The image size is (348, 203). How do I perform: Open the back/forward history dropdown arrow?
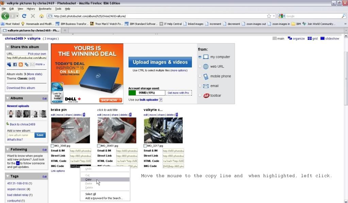pyautogui.click(x=17, y=16)
